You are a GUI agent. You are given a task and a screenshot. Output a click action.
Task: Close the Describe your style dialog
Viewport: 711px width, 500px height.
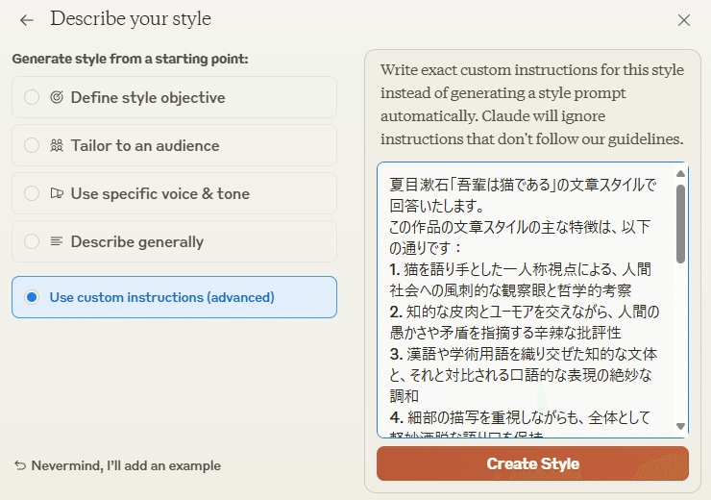tap(684, 20)
